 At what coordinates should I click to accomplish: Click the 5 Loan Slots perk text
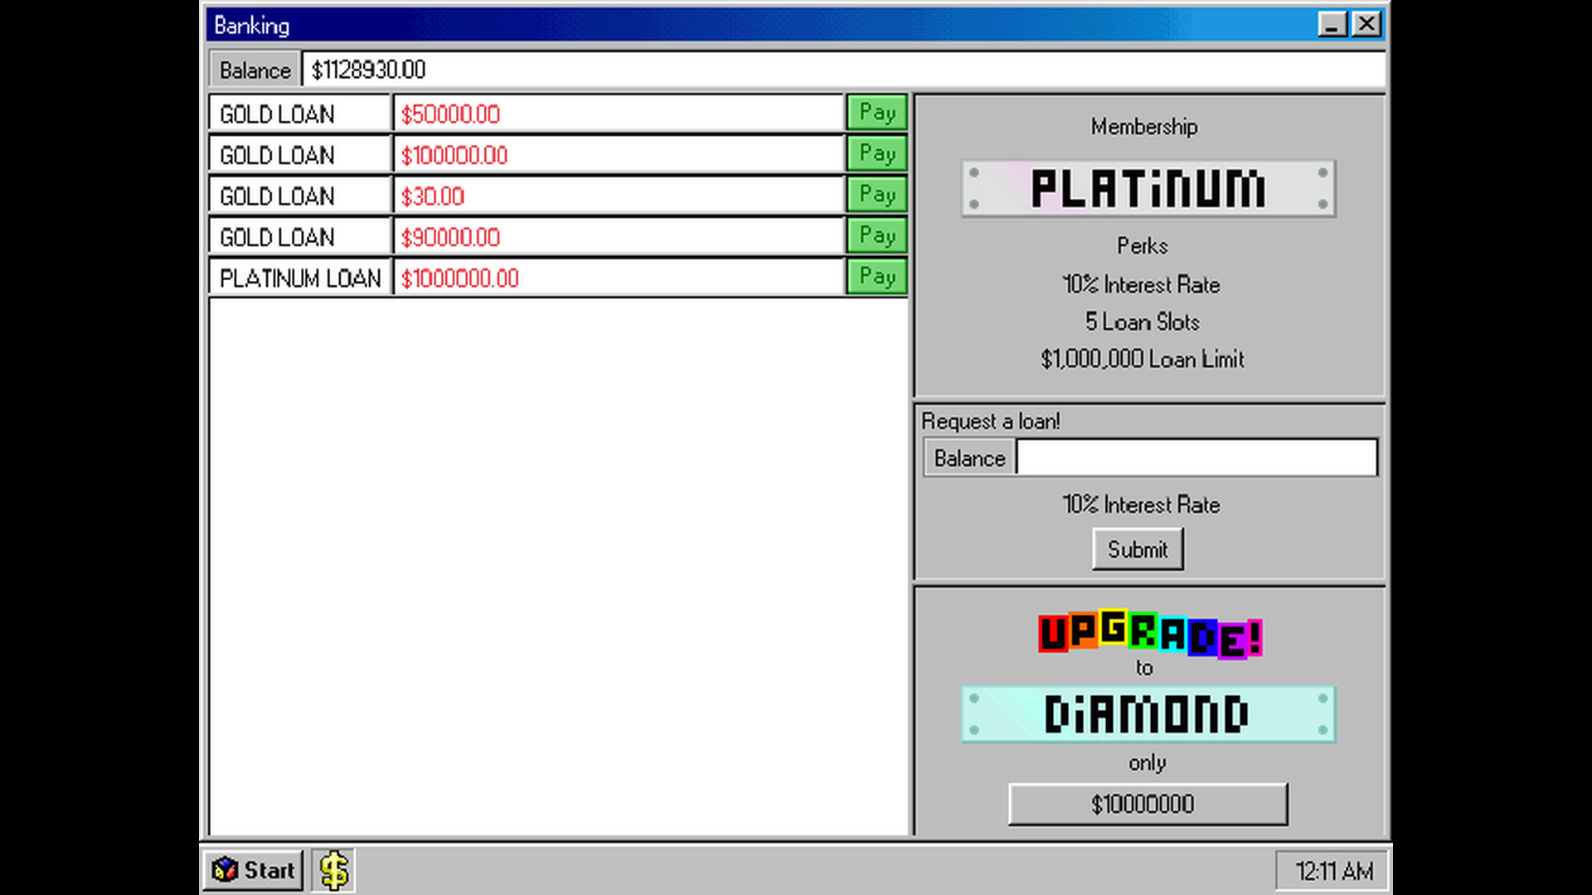[1143, 322]
